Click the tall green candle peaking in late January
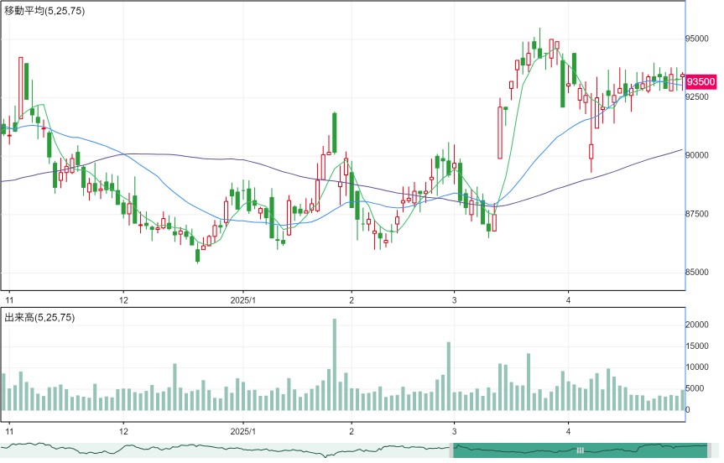The height and width of the screenshot is (463, 724). pos(335,133)
